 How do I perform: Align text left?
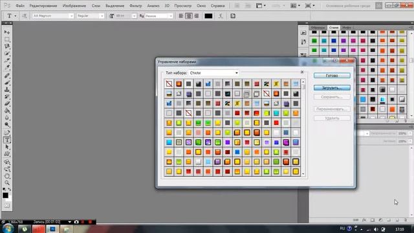181,16
